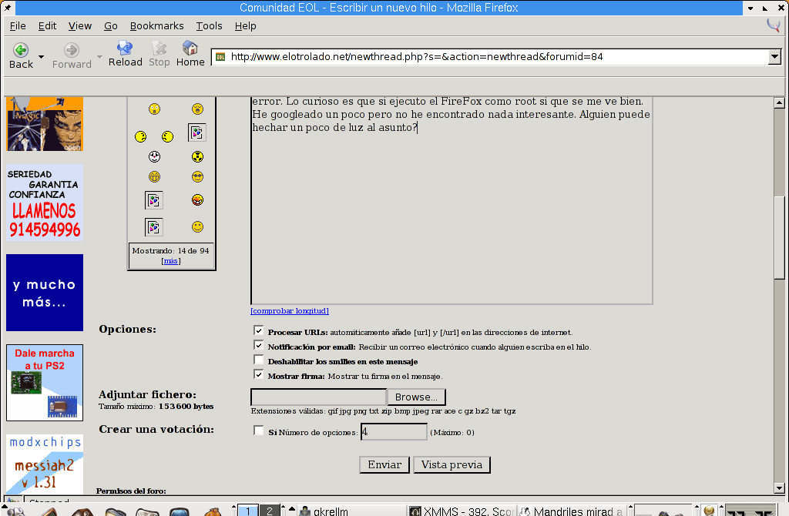Go back with the Back arrow icon
Image resolution: width=789 pixels, height=516 pixels.
21,50
